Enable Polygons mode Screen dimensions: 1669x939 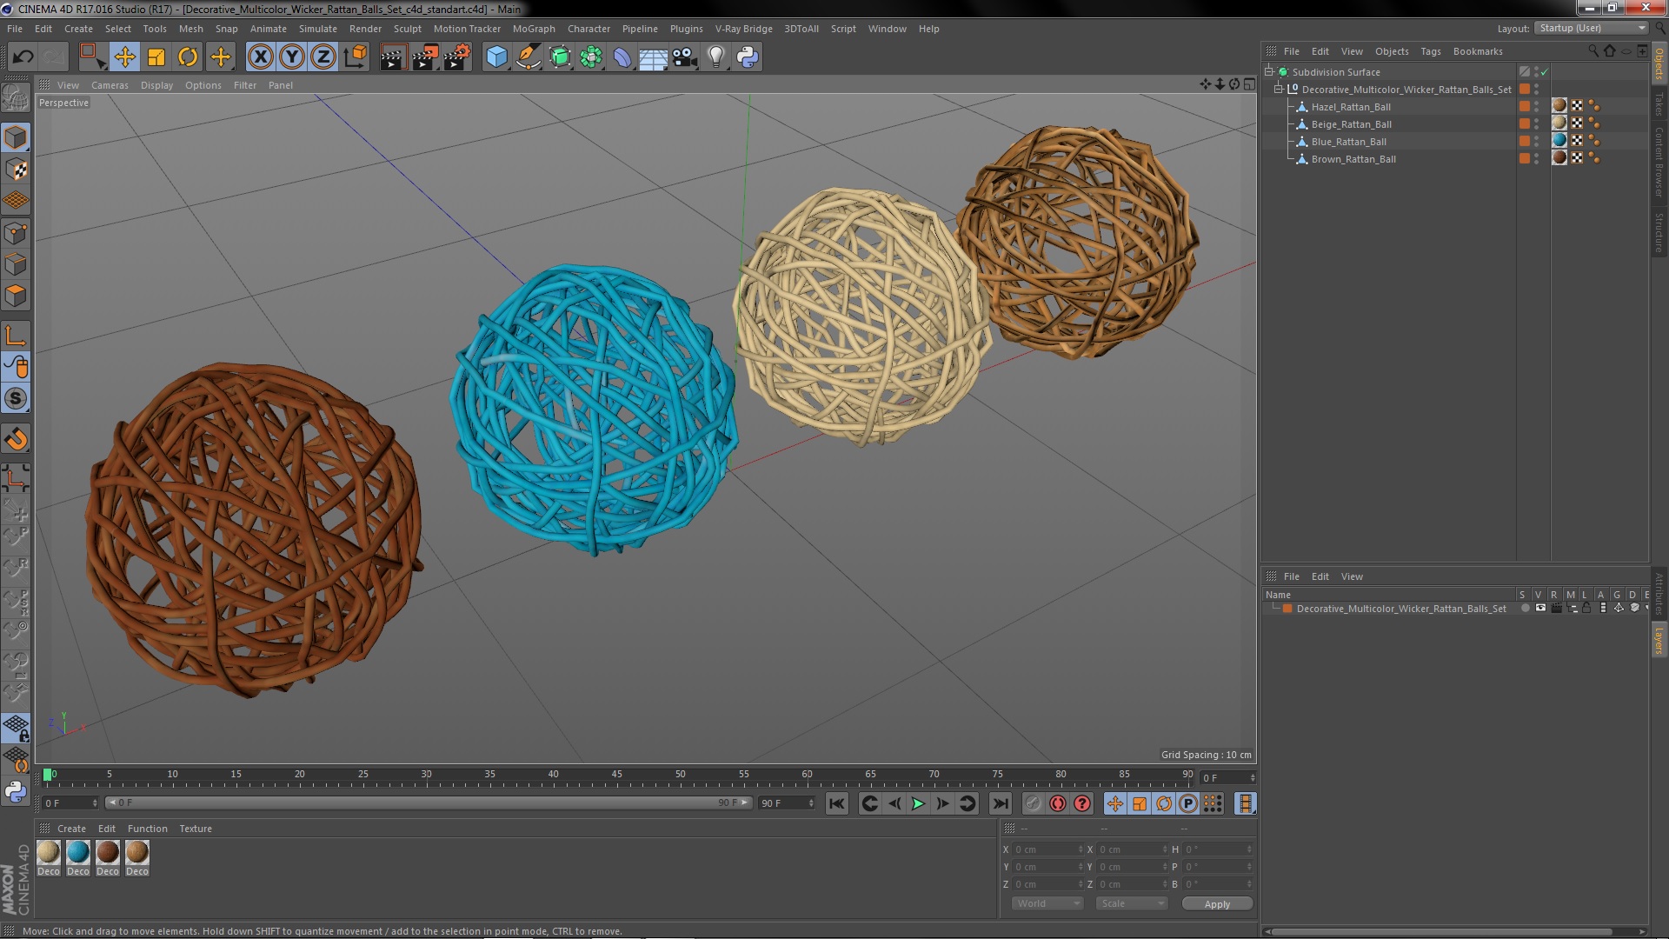coord(16,296)
